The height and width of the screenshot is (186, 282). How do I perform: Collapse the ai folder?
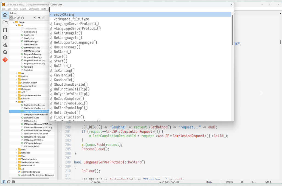[16, 25]
